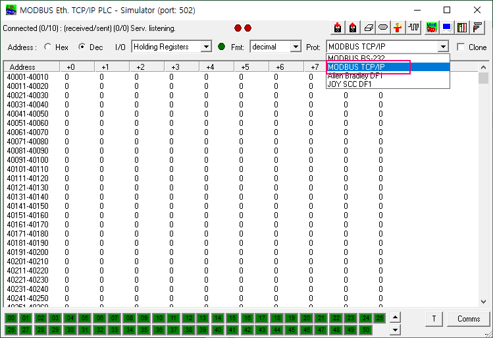This screenshot has height=338, width=493.
Task: Click the connector and cable icon at toolbar end
Action: pos(477,28)
